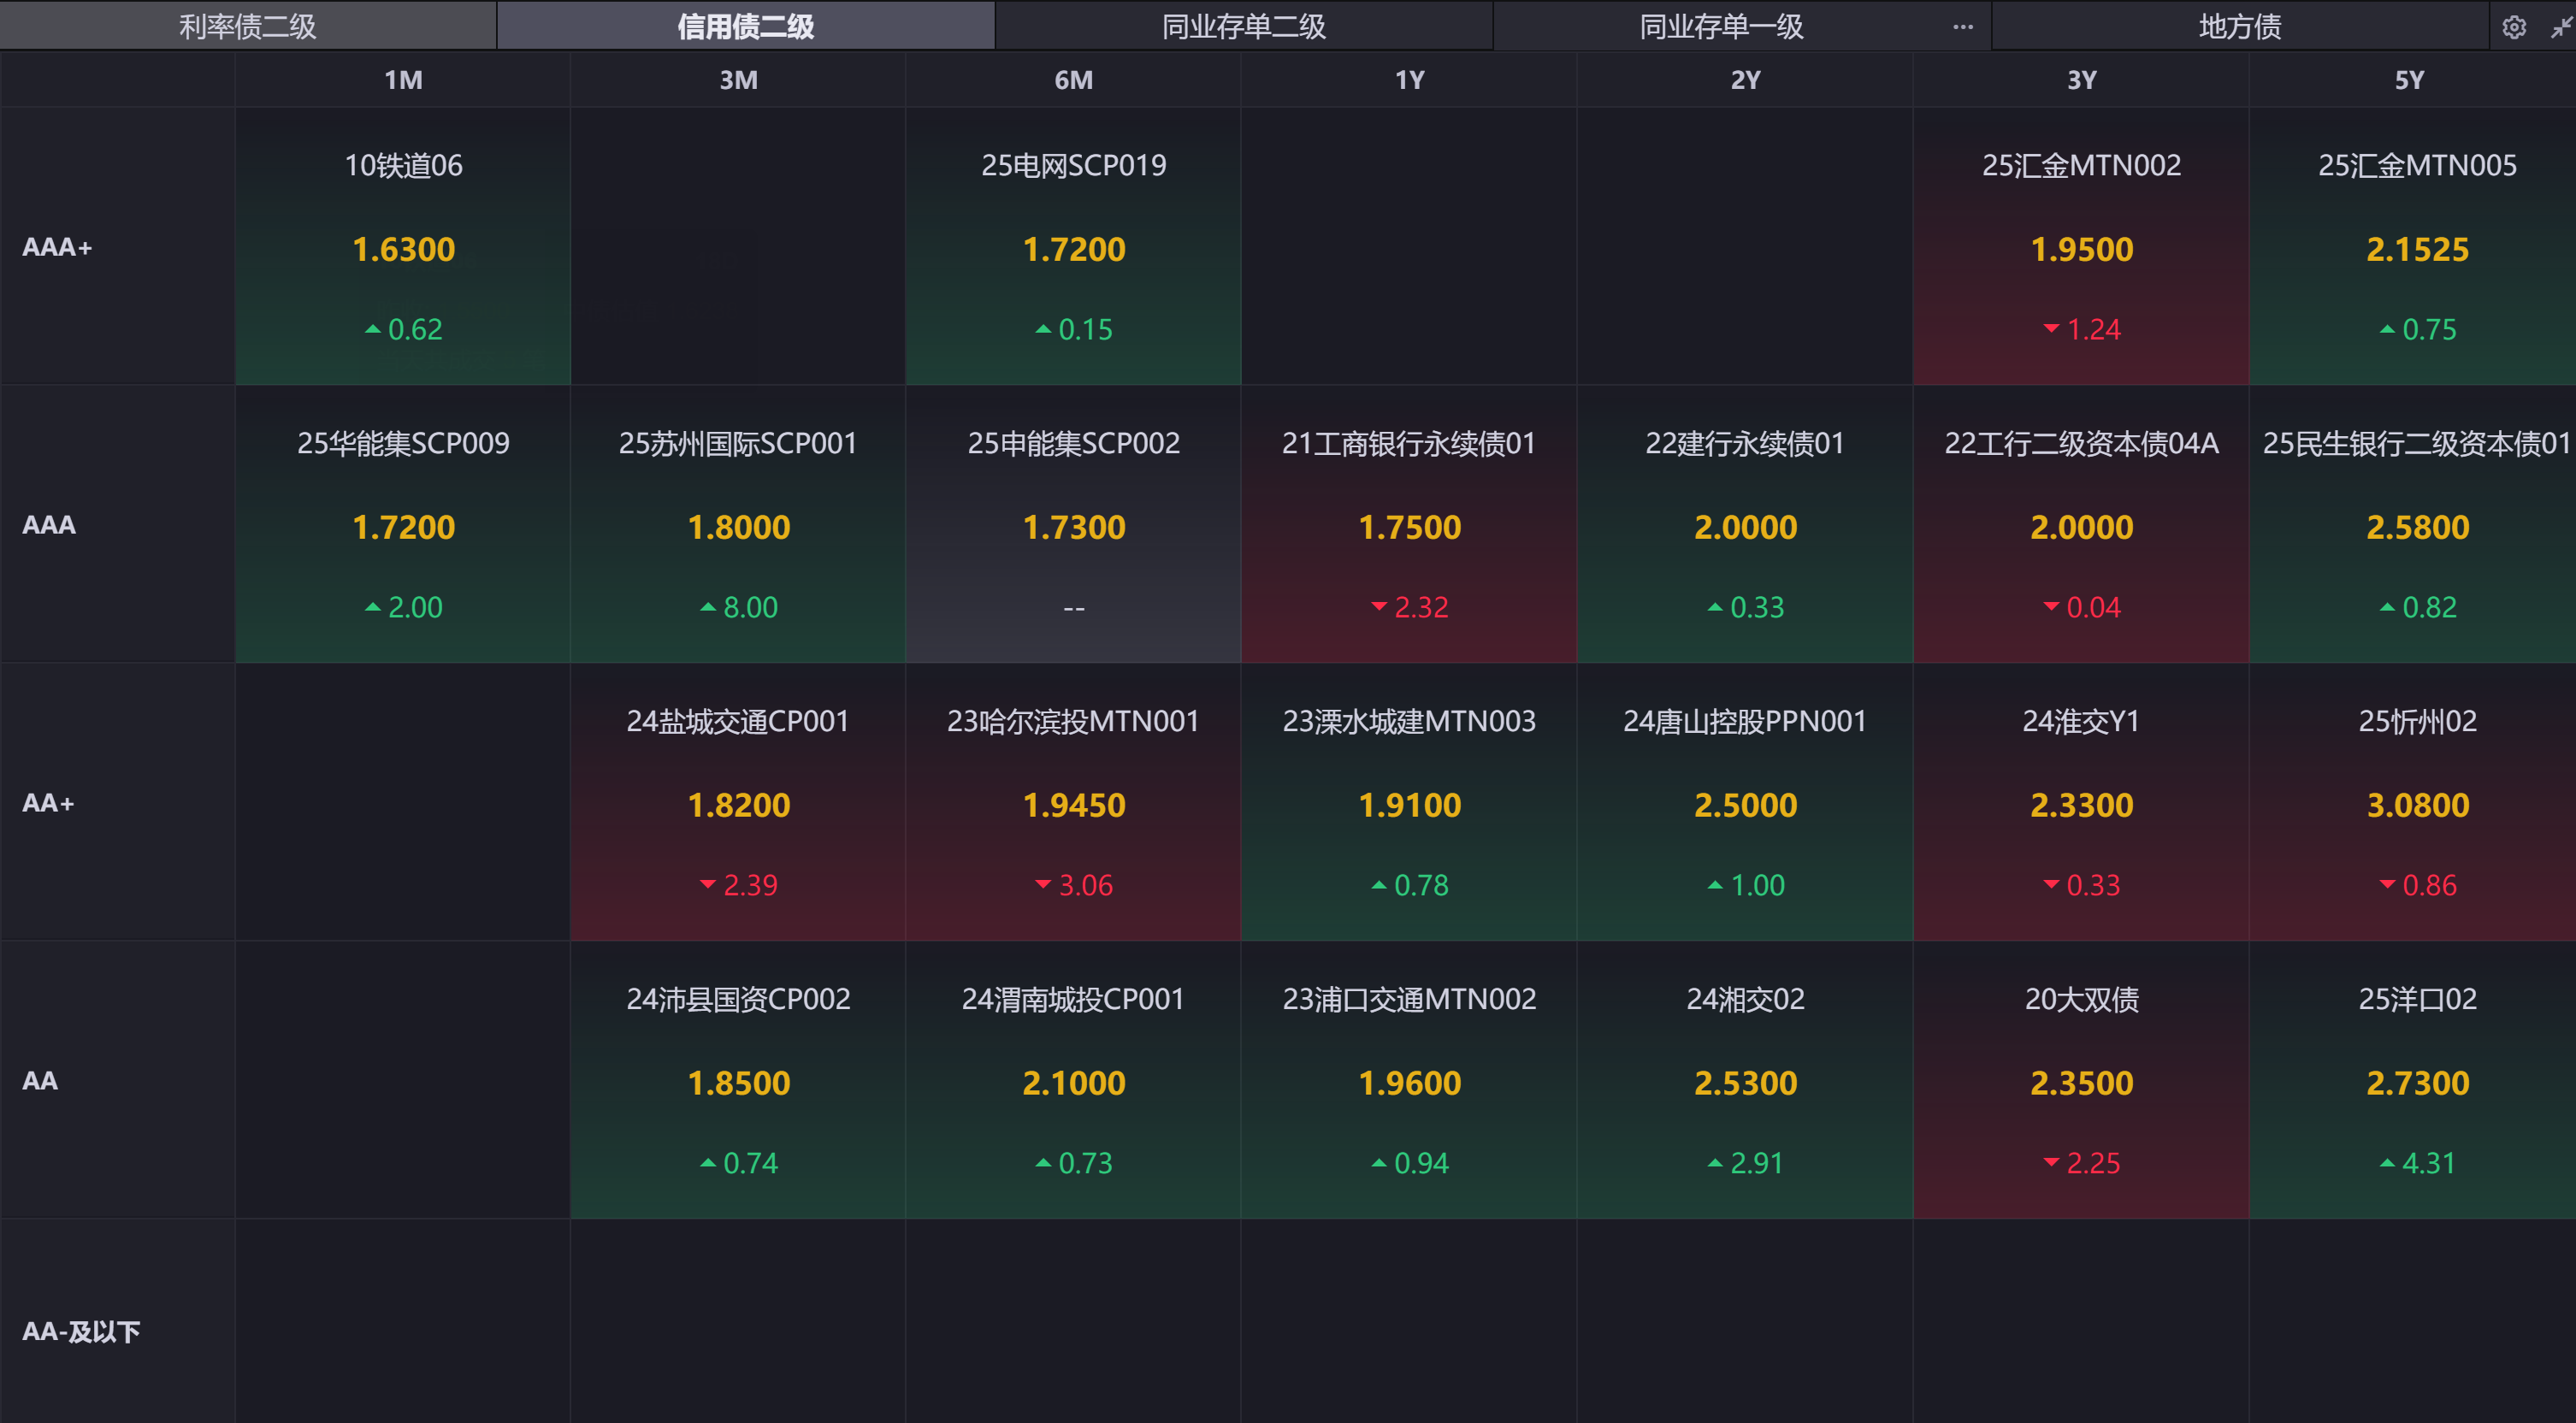Switch to 同业存单二级 tab

tap(1243, 27)
